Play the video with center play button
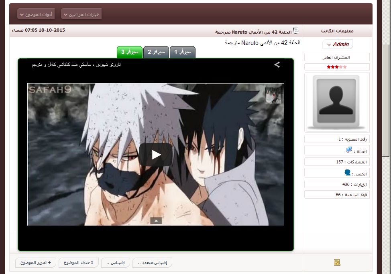 tap(156, 155)
